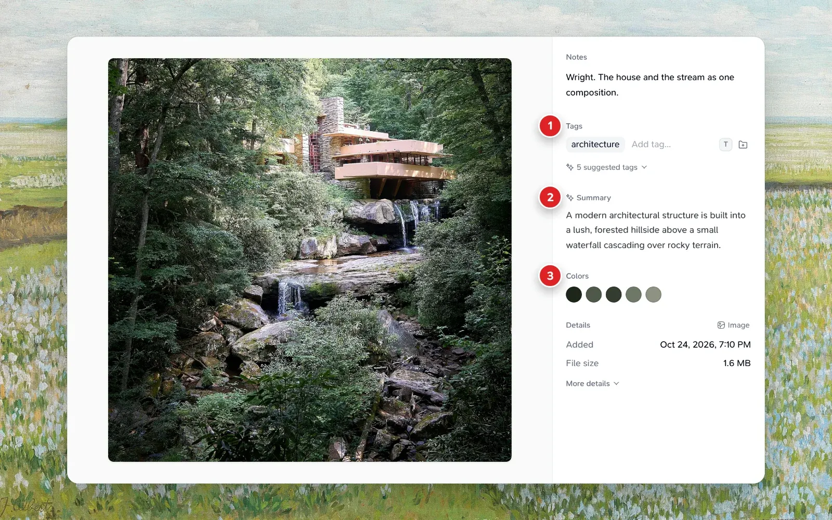Screen dimensions: 832x520
Task: Click the "Details" section heading
Action: coord(578,325)
